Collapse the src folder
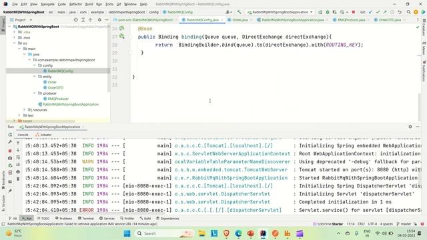The width and height of the screenshot is (427, 240). (x=15, y=43)
